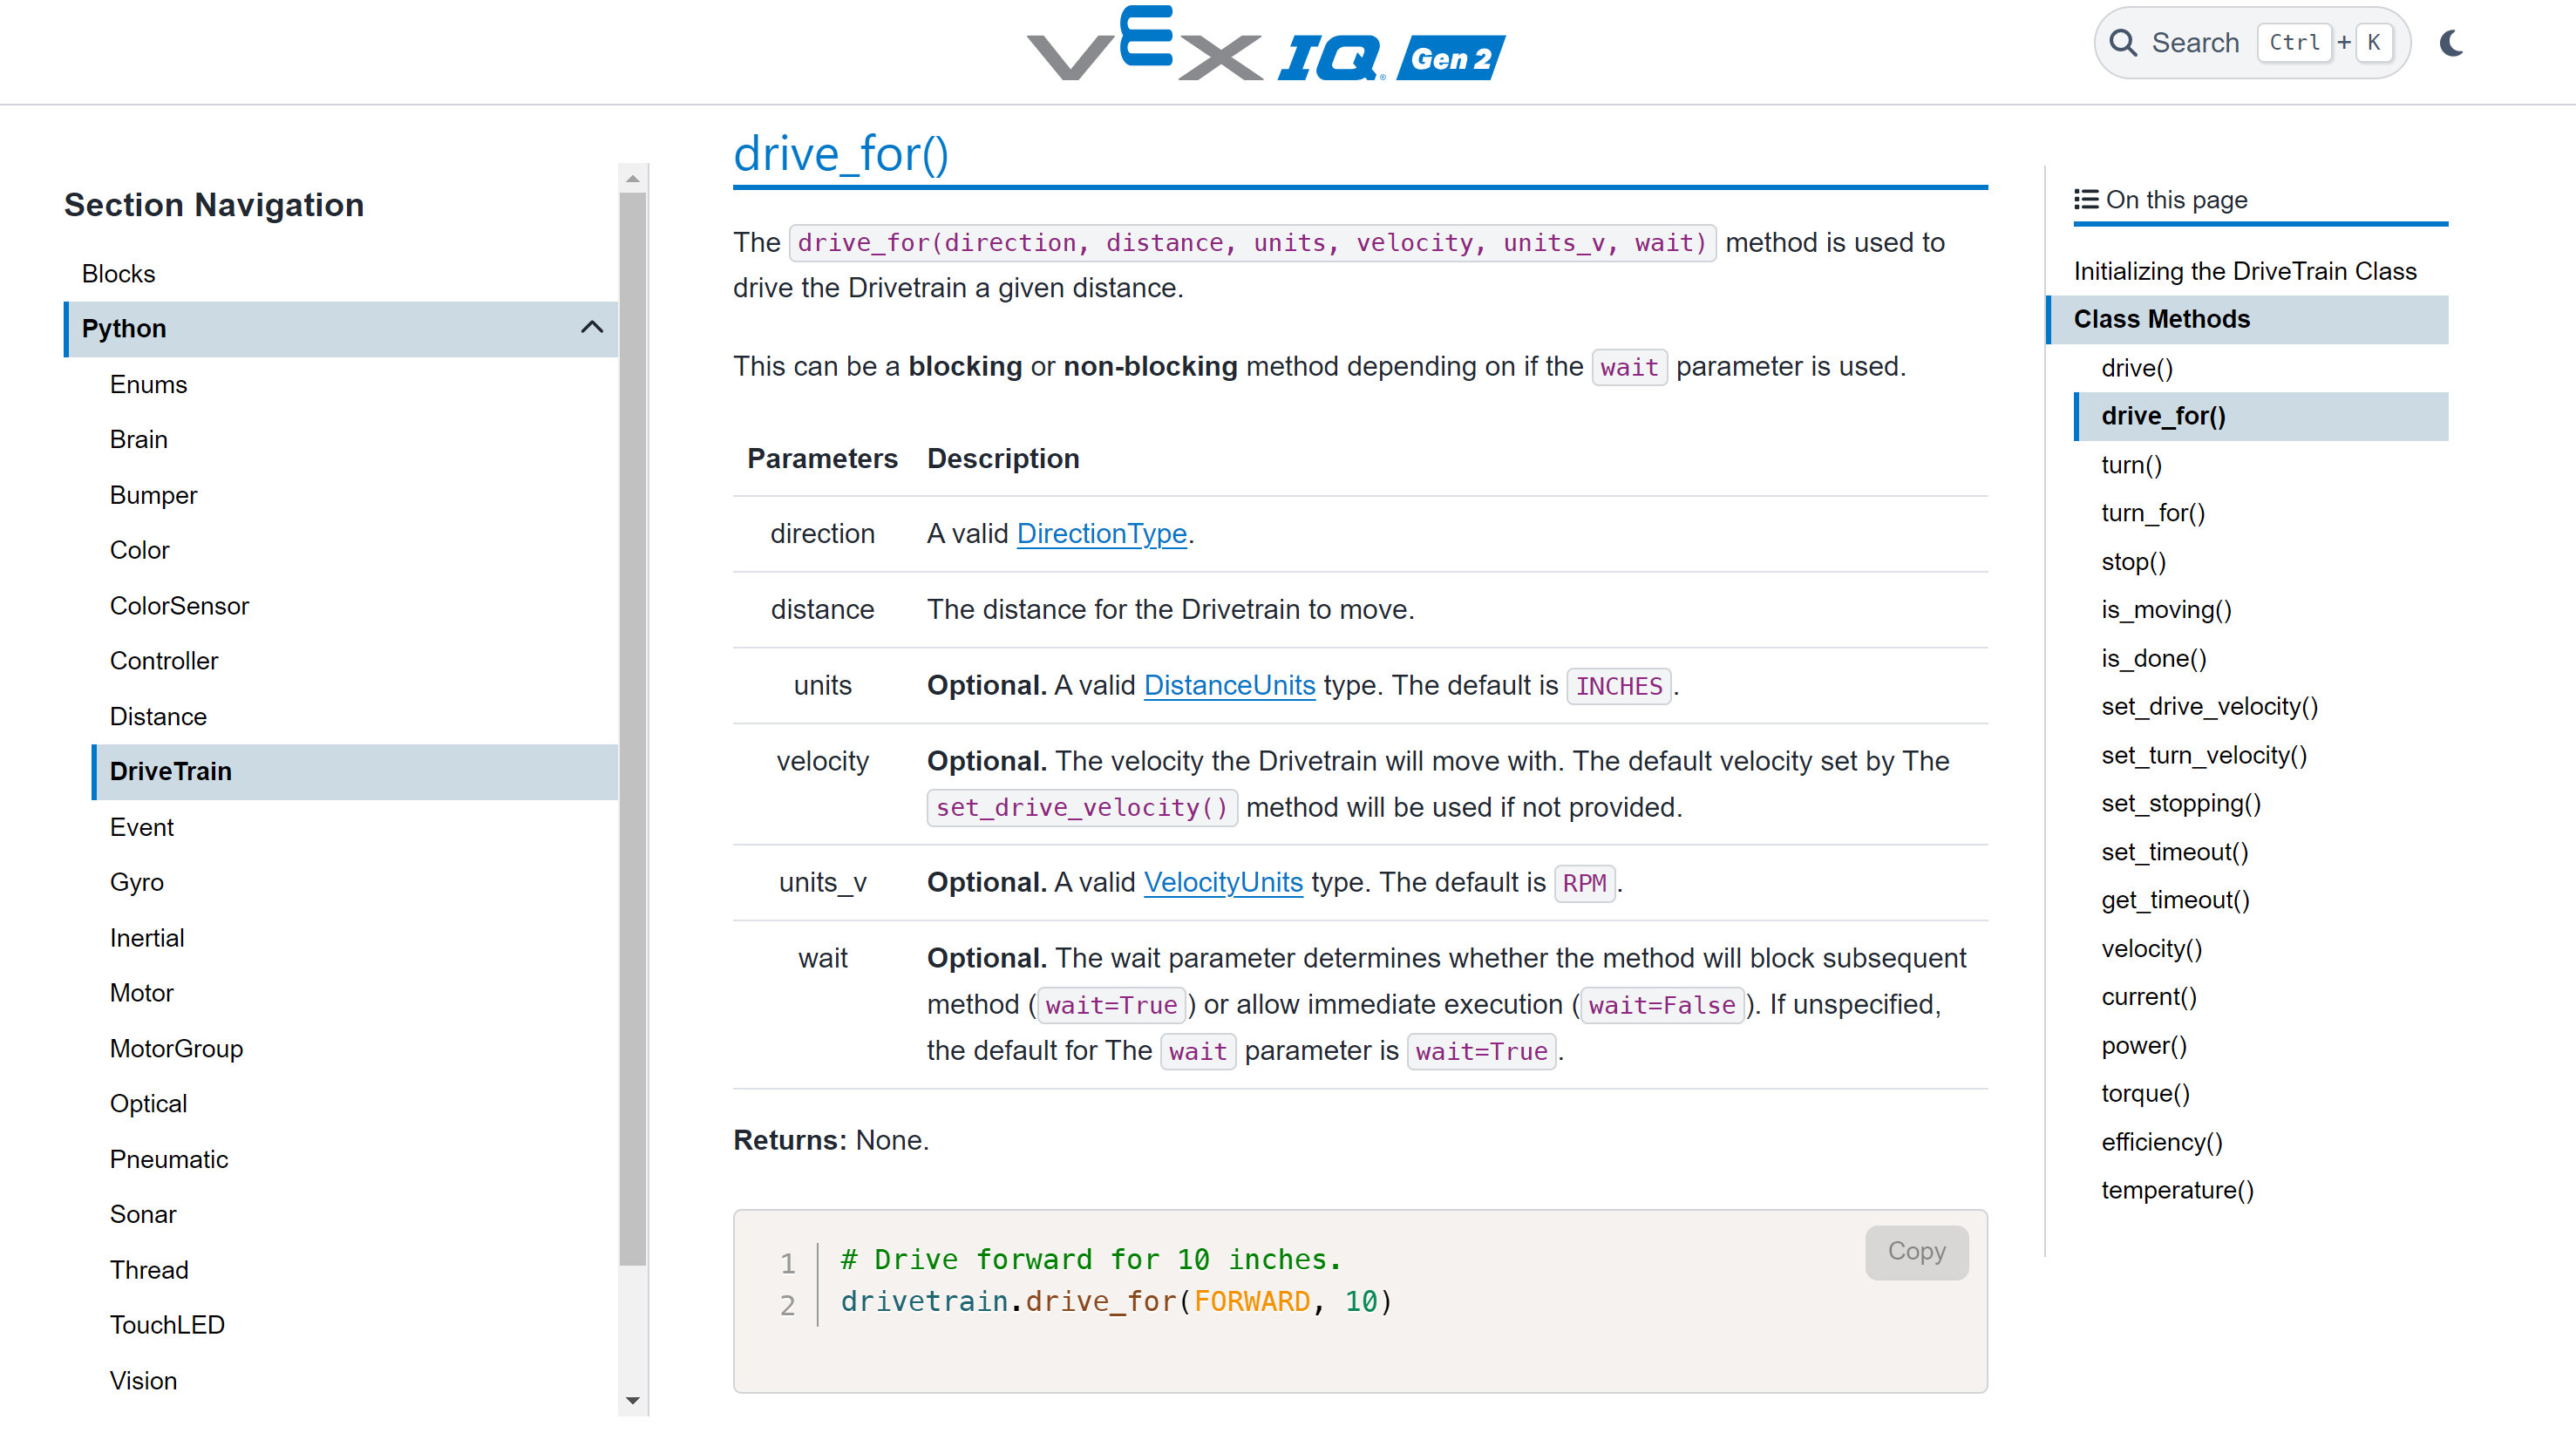Open the TouchLED documentation page
Image resolution: width=2576 pixels, height=1433 pixels.
tap(167, 1324)
